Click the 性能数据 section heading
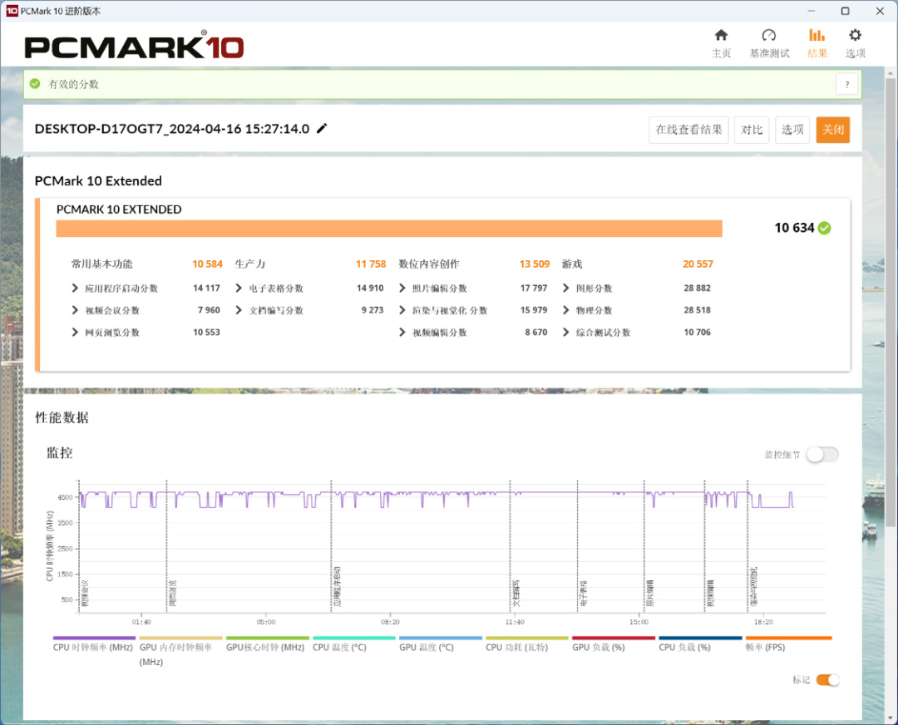898x725 pixels. tap(62, 417)
